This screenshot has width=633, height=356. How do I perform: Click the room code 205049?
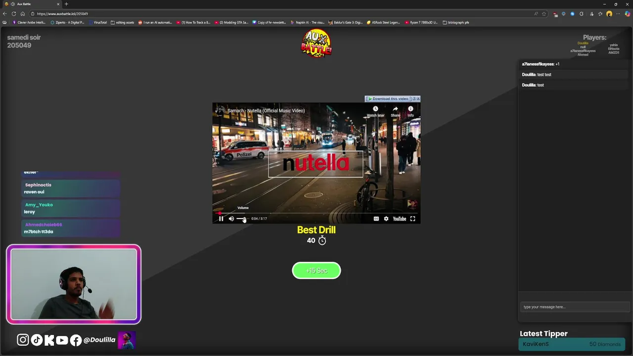point(19,45)
